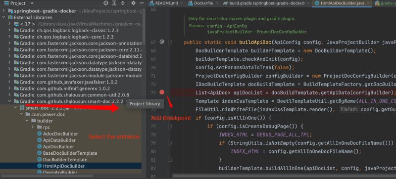Image resolution: width=396 pixels, height=179 pixels.
Task: Click the filePath: parameter hint
Action: pyautogui.click(x=349, y=109)
